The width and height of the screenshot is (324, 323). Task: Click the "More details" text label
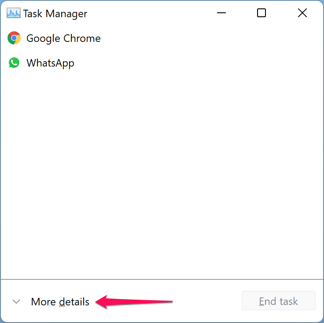[x=60, y=302]
